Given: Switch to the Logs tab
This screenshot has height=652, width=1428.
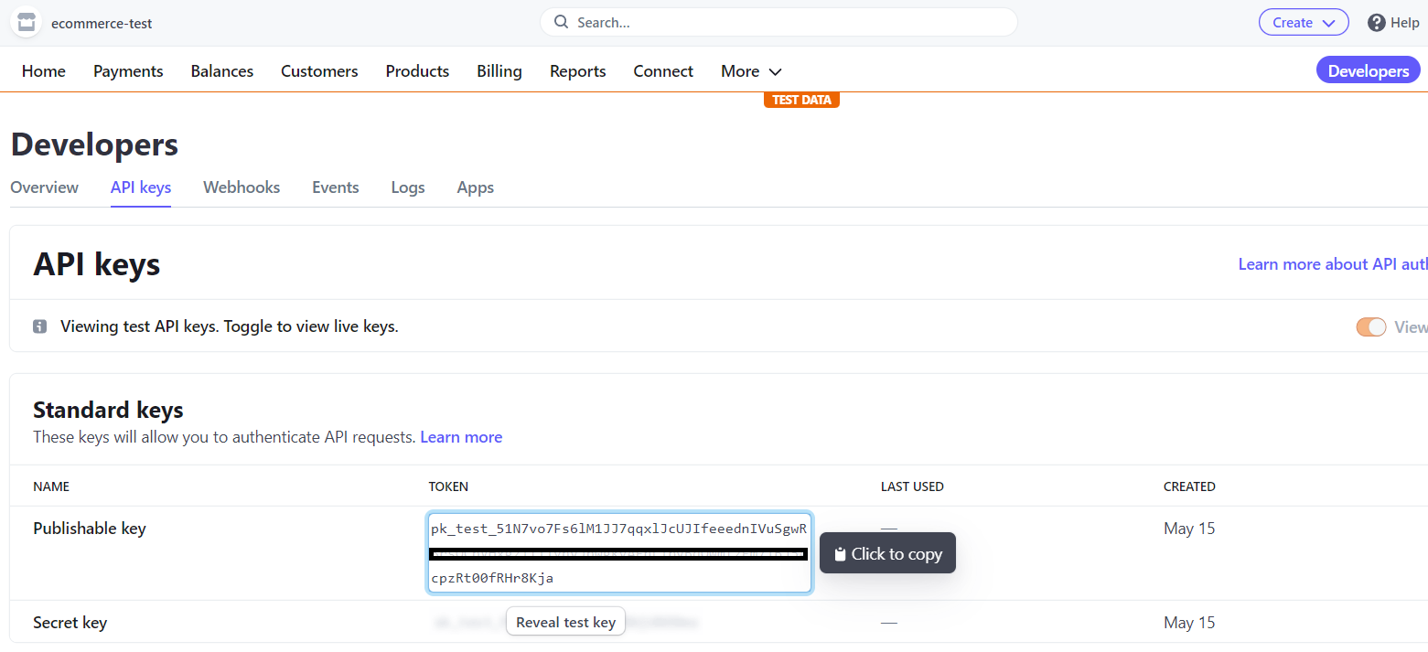Looking at the screenshot, I should pos(408,187).
